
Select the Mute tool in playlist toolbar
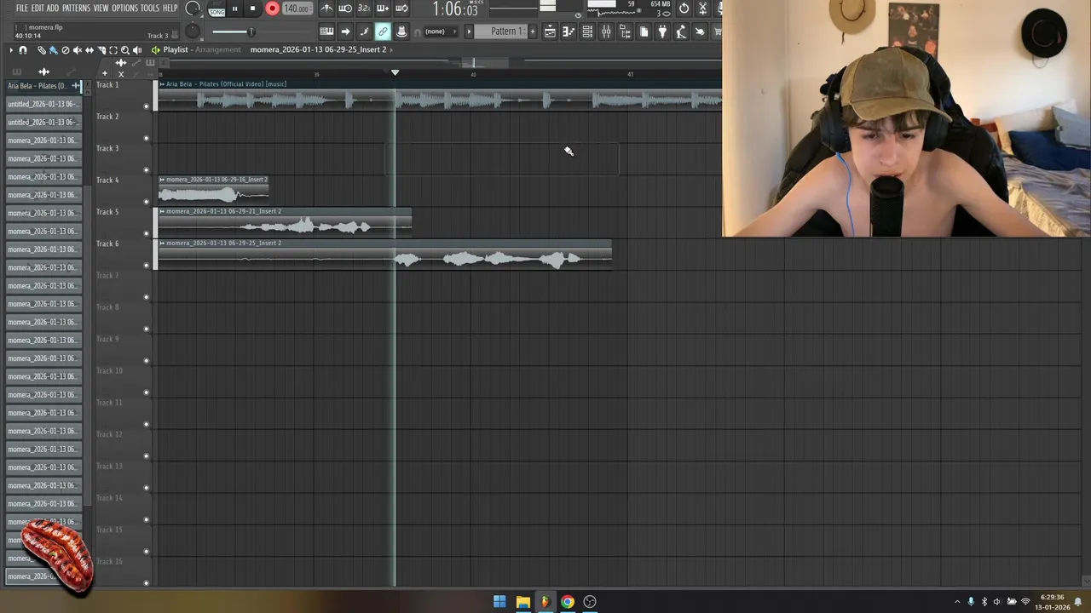[77, 50]
